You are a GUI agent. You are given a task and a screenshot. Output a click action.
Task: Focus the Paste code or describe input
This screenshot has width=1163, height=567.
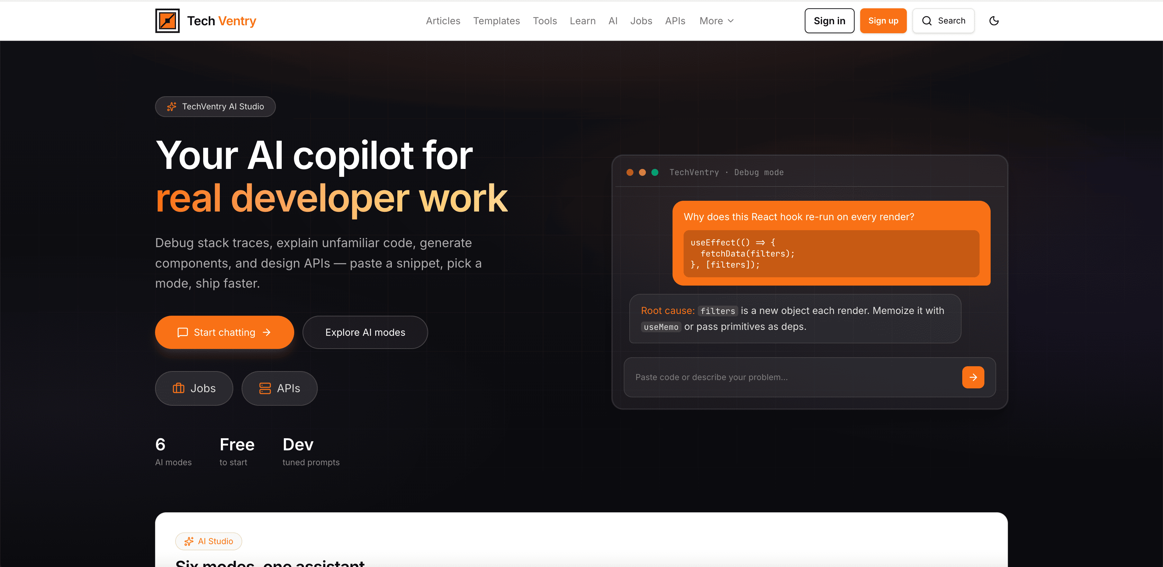pyautogui.click(x=792, y=377)
